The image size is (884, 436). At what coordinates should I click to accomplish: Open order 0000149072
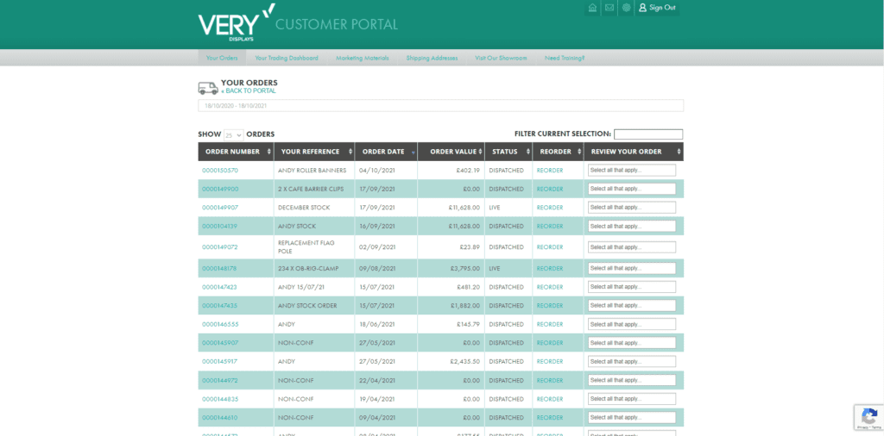tap(220, 247)
